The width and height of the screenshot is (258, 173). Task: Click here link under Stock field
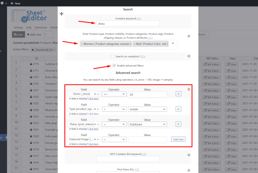93,99
